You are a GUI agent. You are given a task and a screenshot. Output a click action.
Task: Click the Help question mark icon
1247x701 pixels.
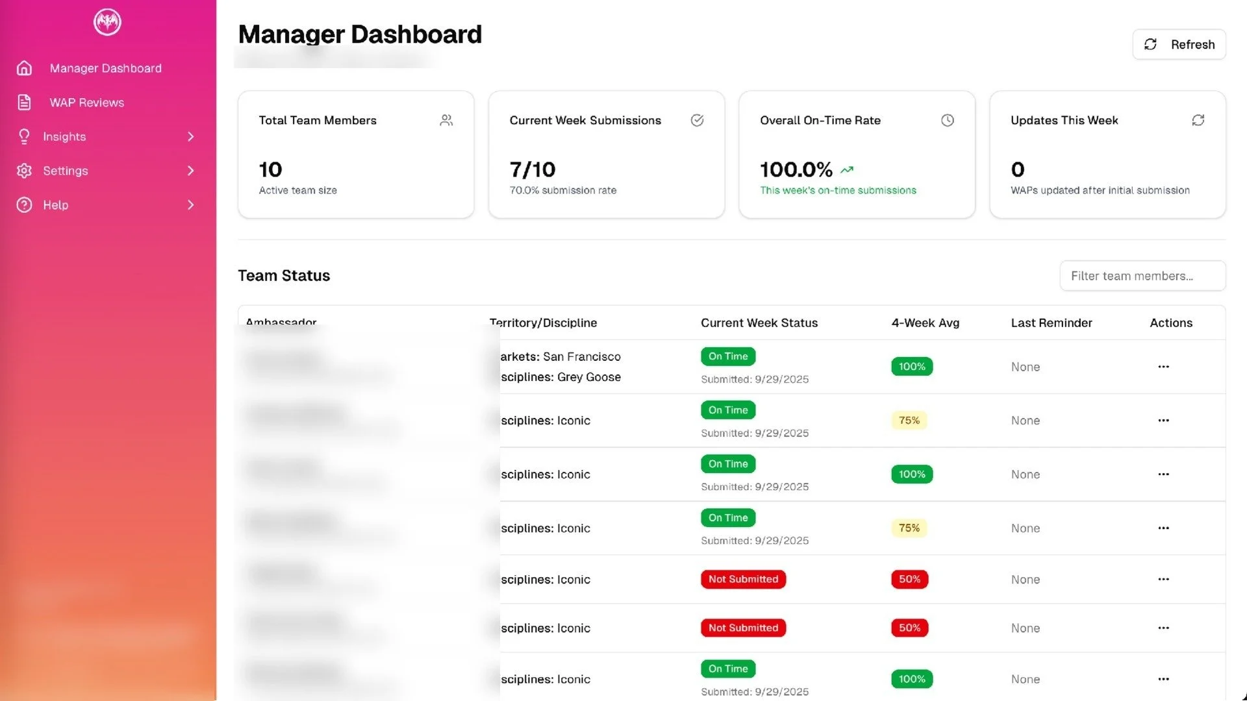[x=24, y=205]
